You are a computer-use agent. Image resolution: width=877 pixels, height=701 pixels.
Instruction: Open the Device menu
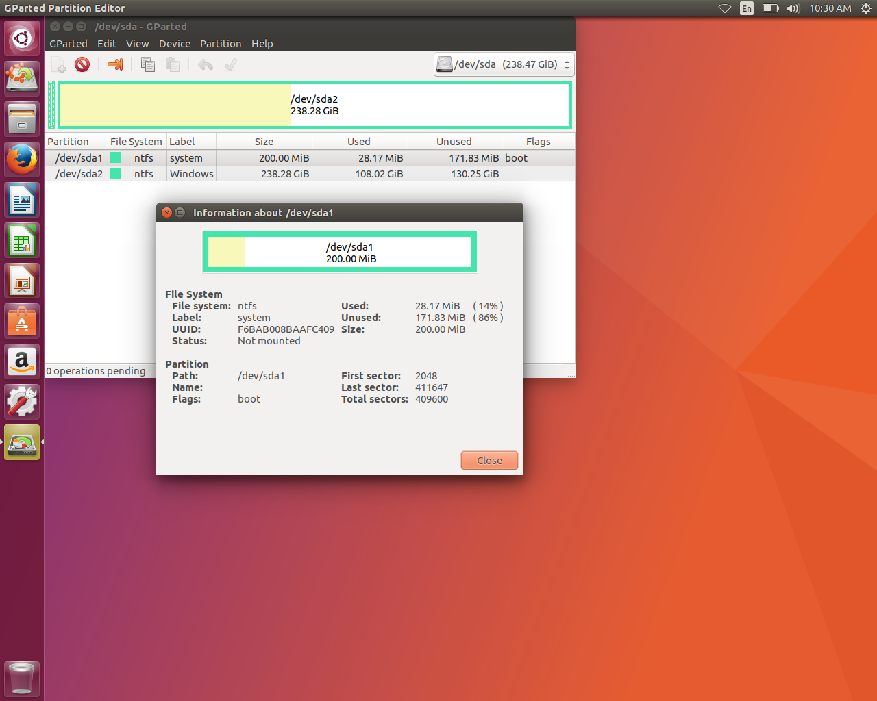click(x=175, y=44)
